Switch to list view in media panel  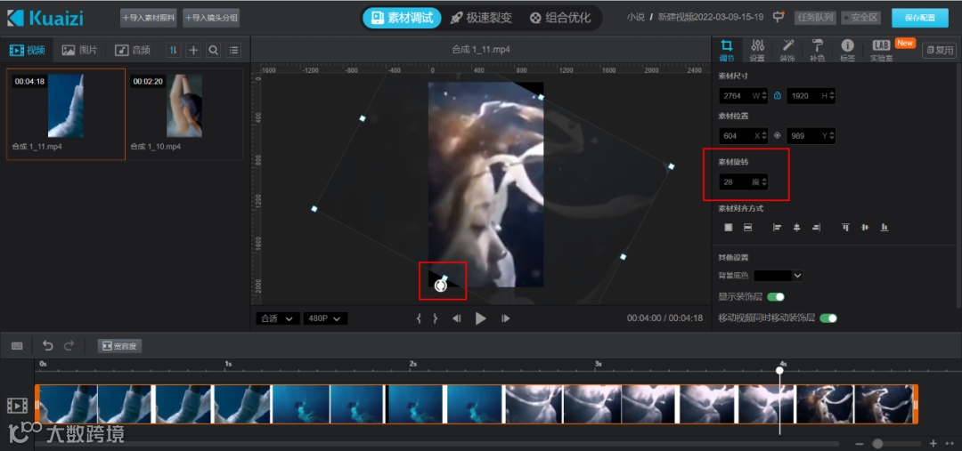[233, 50]
